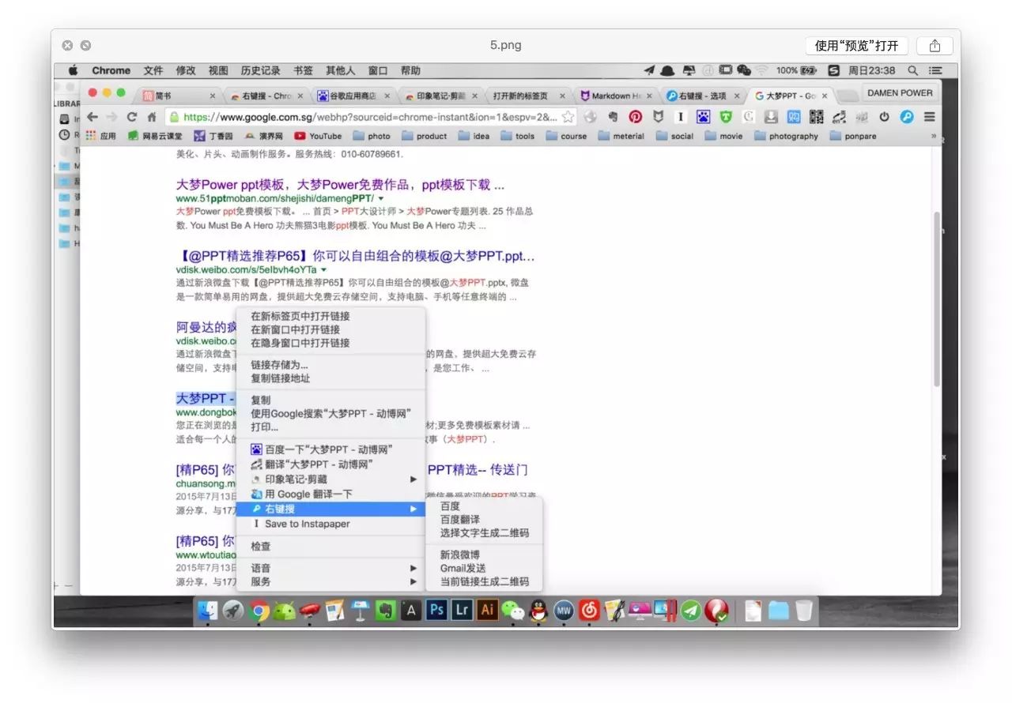Open photography bookmark folder
1012x703 pixels.
(786, 136)
